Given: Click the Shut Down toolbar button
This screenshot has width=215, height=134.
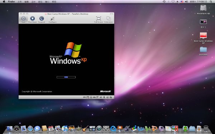Looking at the screenshot, I should 33,19.
